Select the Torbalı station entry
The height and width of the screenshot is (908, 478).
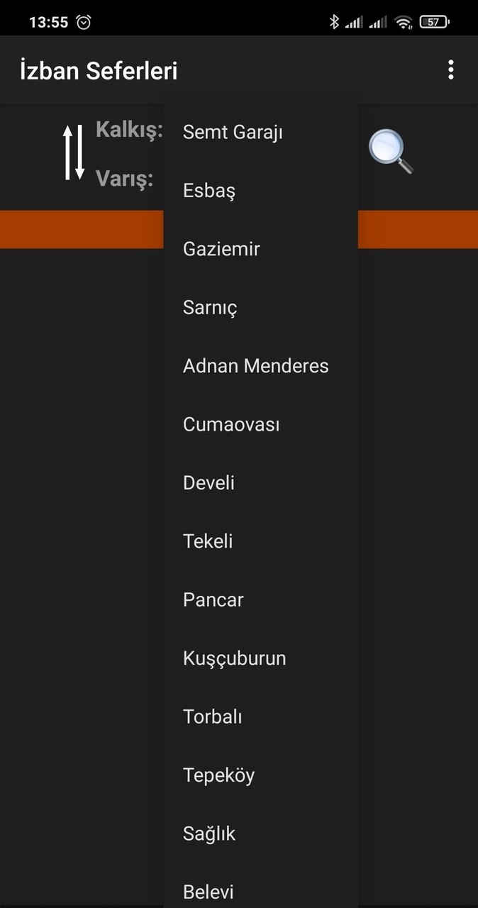[213, 716]
